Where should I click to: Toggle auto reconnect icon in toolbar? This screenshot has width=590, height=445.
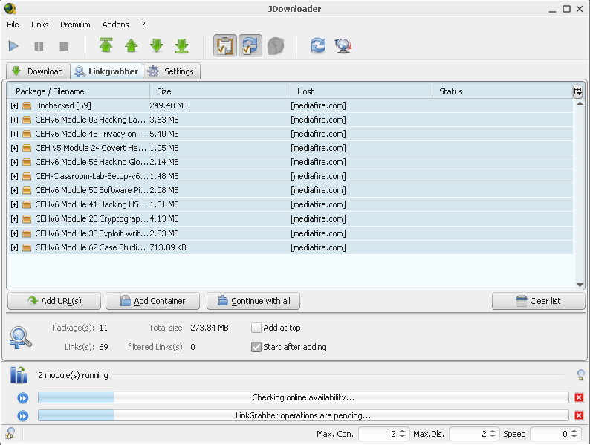point(250,45)
